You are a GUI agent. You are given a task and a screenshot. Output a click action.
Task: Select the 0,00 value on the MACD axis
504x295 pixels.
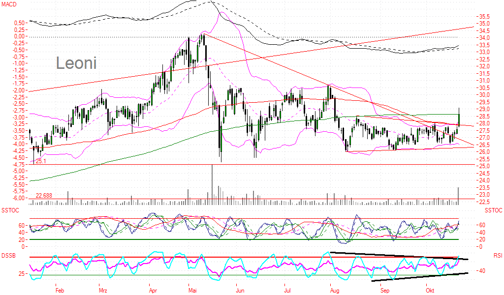coord(18,36)
